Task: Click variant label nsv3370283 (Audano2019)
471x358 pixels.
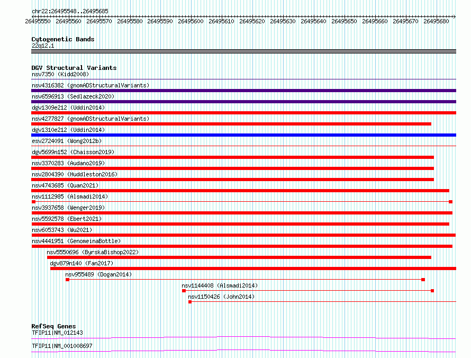Action: [x=68, y=163]
